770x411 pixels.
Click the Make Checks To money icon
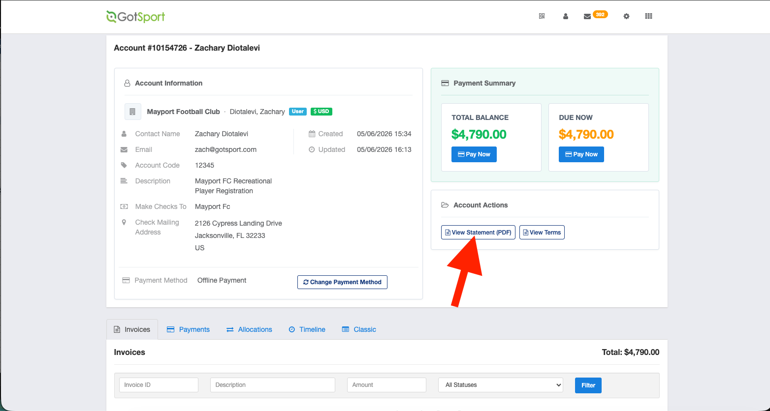(x=124, y=206)
